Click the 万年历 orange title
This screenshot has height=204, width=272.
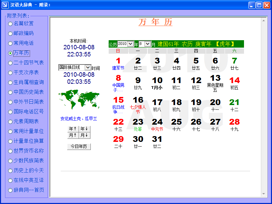(x=156, y=22)
